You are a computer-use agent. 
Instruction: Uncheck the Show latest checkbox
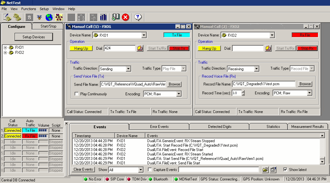click(285, 170)
